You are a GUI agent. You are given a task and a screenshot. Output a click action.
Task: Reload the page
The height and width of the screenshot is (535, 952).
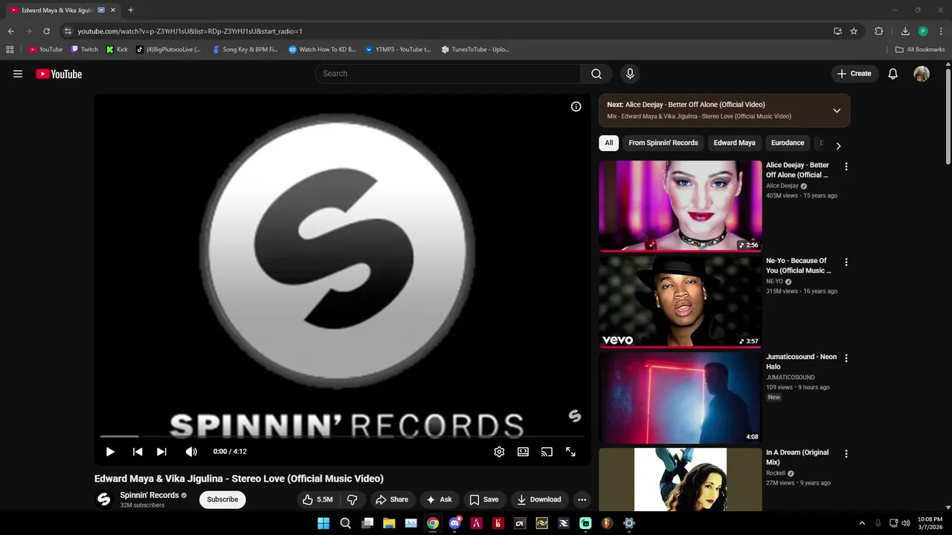[x=46, y=31]
